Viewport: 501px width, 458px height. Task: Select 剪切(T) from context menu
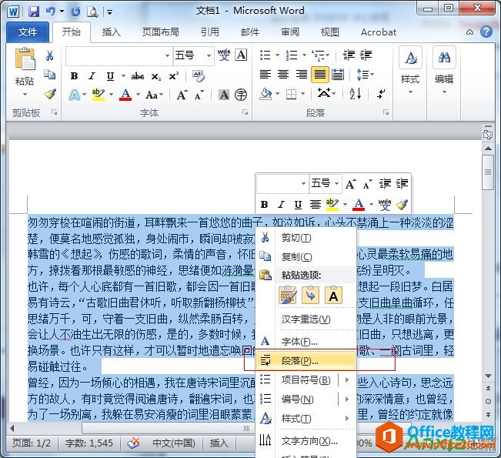pyautogui.click(x=306, y=238)
